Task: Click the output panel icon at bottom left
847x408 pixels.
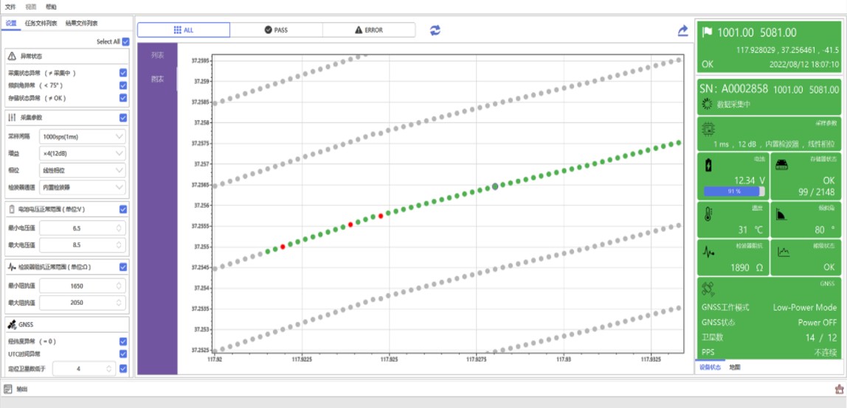Action: [7, 389]
